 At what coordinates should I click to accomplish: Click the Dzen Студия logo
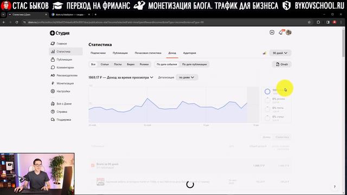pyautogui.click(x=60, y=33)
